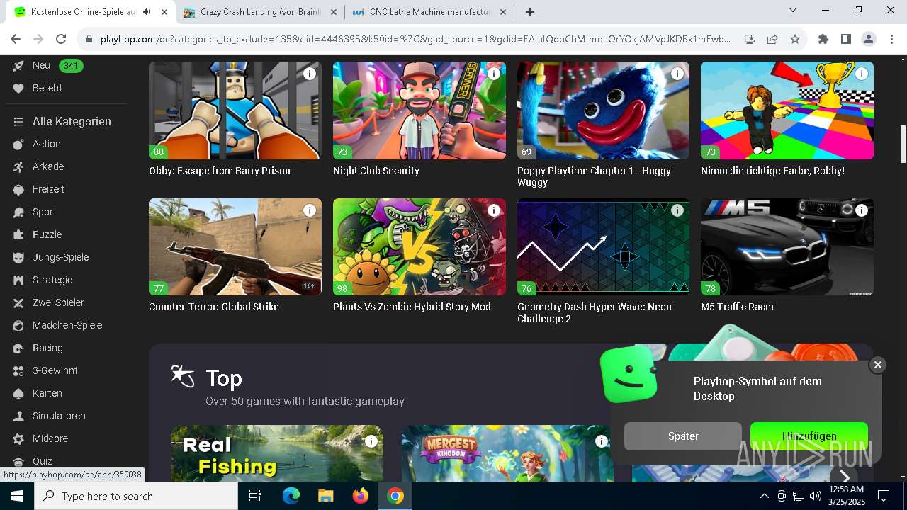
Task: Select the Simulatoren category icon
Action: pos(18,416)
